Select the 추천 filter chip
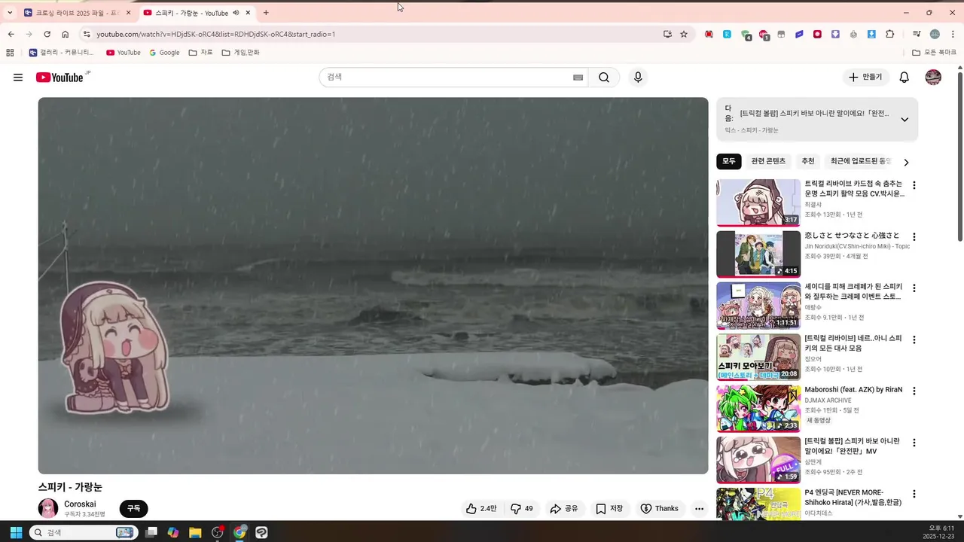Viewport: 964px width, 542px height. (x=808, y=161)
